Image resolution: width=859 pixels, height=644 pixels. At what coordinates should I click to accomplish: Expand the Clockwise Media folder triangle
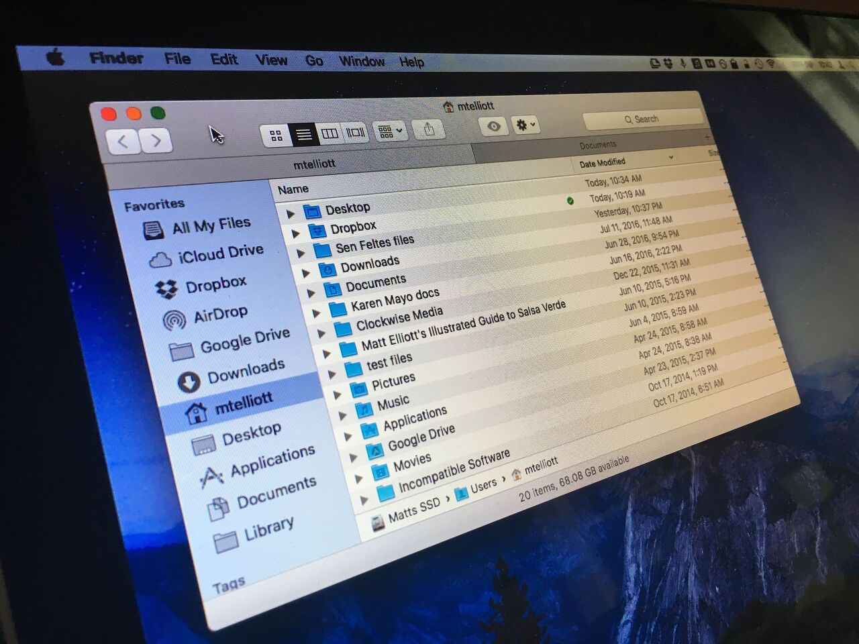tap(321, 333)
